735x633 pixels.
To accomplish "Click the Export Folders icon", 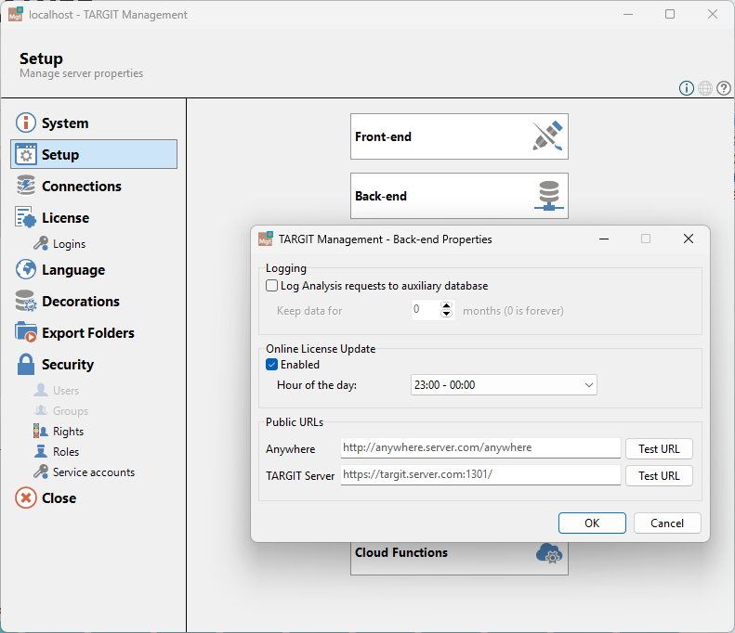I will 26,332.
